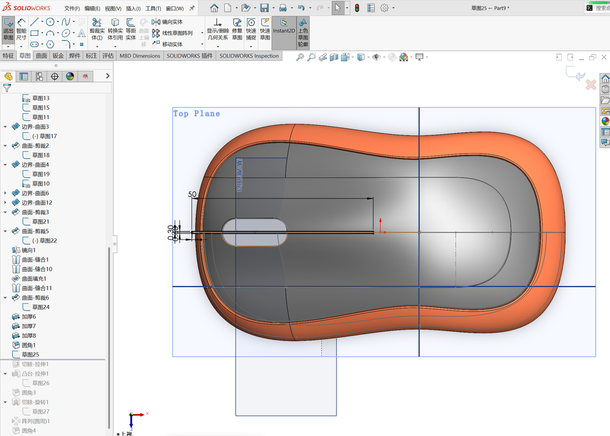This screenshot has width=610, height=436.
Task: Switch to SOLIDWORKS Inspection tab
Action: pyautogui.click(x=249, y=55)
